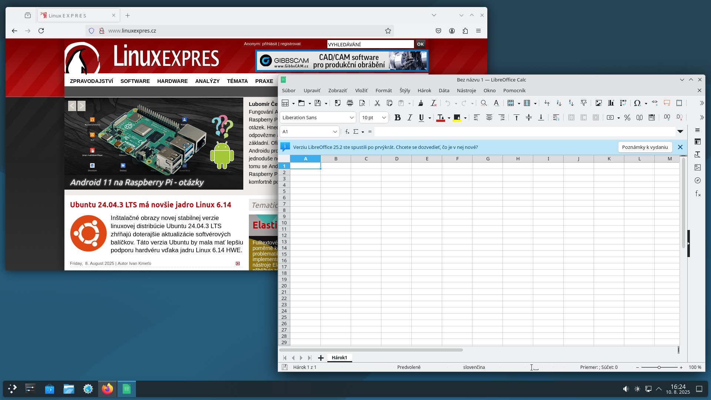Click the Firefox address bar
This screenshot has height=400, width=711.
point(240,31)
